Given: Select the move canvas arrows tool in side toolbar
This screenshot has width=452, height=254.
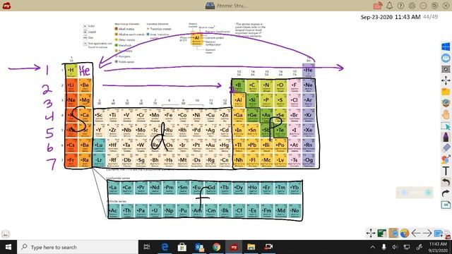Looking at the screenshot, I should pos(446,80).
